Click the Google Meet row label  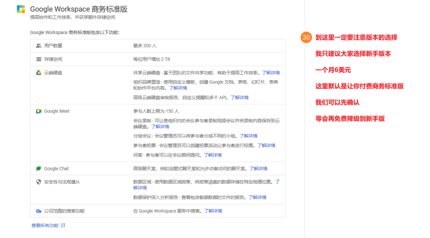[57, 111]
